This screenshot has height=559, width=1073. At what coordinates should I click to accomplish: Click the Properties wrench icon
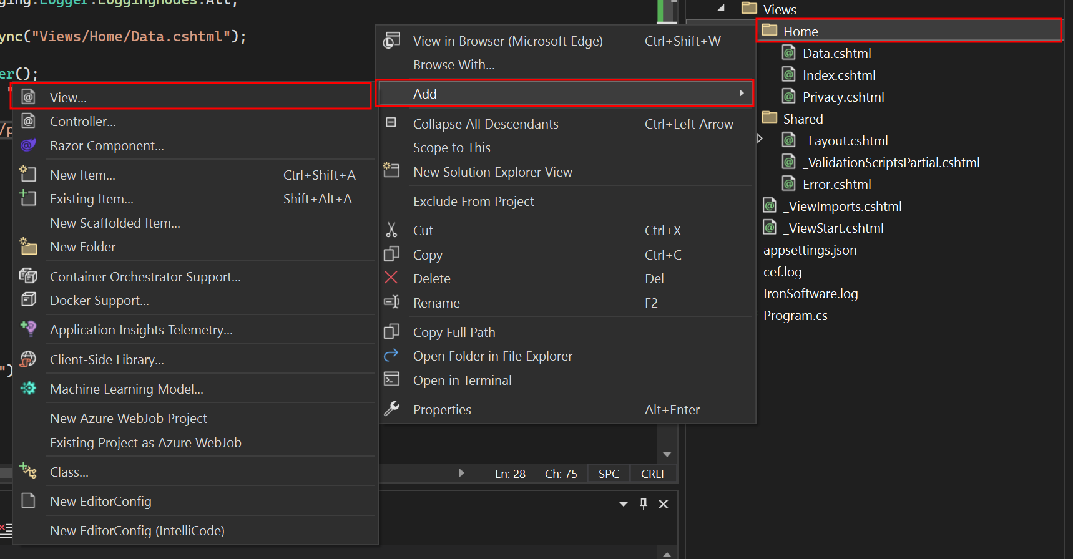click(x=391, y=409)
